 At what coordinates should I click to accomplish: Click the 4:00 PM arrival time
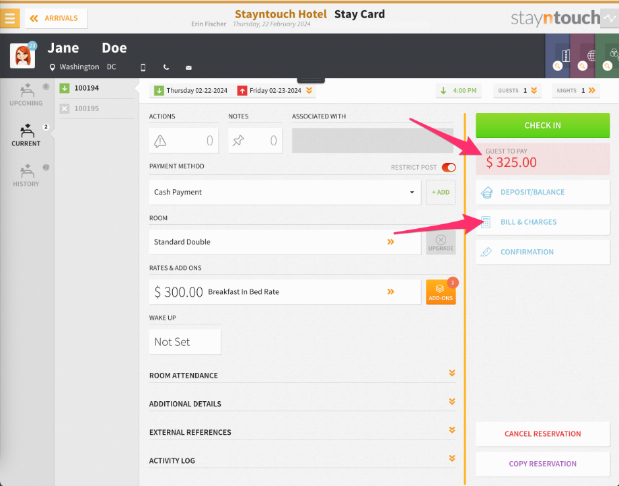pyautogui.click(x=459, y=90)
